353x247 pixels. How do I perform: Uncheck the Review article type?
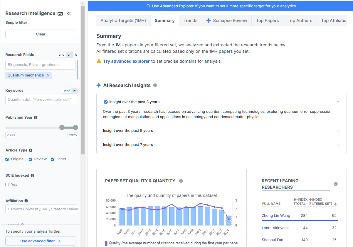coord(30,159)
